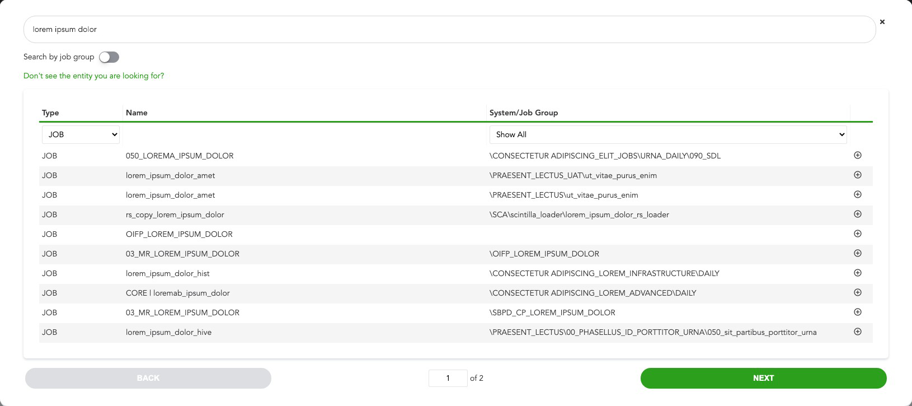This screenshot has height=406, width=912.
Task: Click the JOB type cell for lorem_ipsum_dolor_hive
Action: pos(49,332)
